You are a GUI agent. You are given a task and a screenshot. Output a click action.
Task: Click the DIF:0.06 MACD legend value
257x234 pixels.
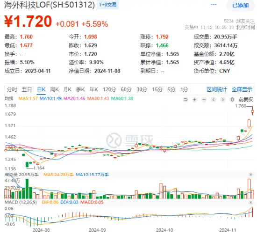(x=50, y=202)
